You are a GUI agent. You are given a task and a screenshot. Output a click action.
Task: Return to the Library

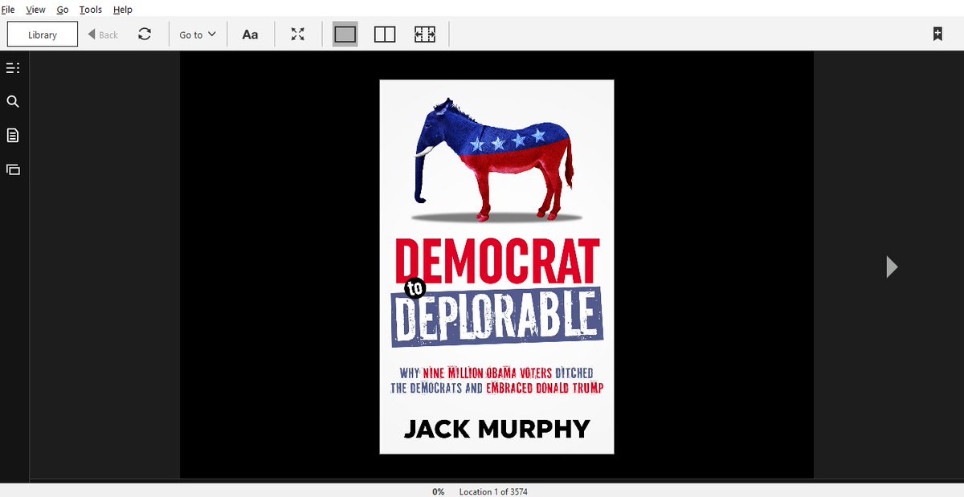[43, 35]
